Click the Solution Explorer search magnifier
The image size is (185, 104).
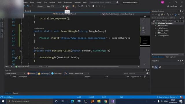[x=181, y=18]
